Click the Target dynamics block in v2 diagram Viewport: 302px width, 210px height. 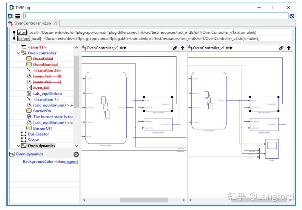158,124
